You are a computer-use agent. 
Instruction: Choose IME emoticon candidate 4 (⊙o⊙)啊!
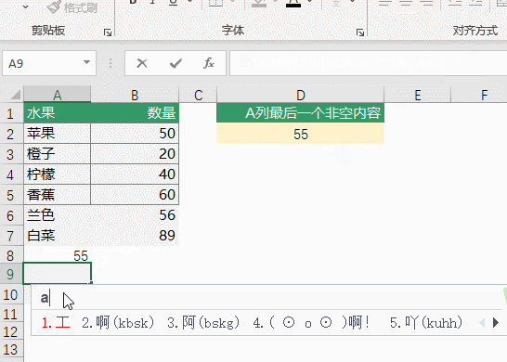(312, 323)
